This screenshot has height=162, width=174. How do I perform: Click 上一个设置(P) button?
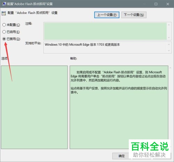click(107, 15)
